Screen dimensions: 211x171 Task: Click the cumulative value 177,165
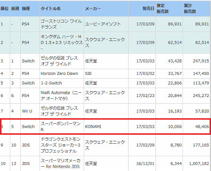(201, 145)
